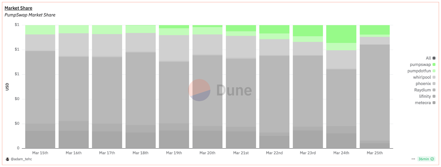
Task: Toggle phoenix legend entry
Action: click(x=426, y=84)
